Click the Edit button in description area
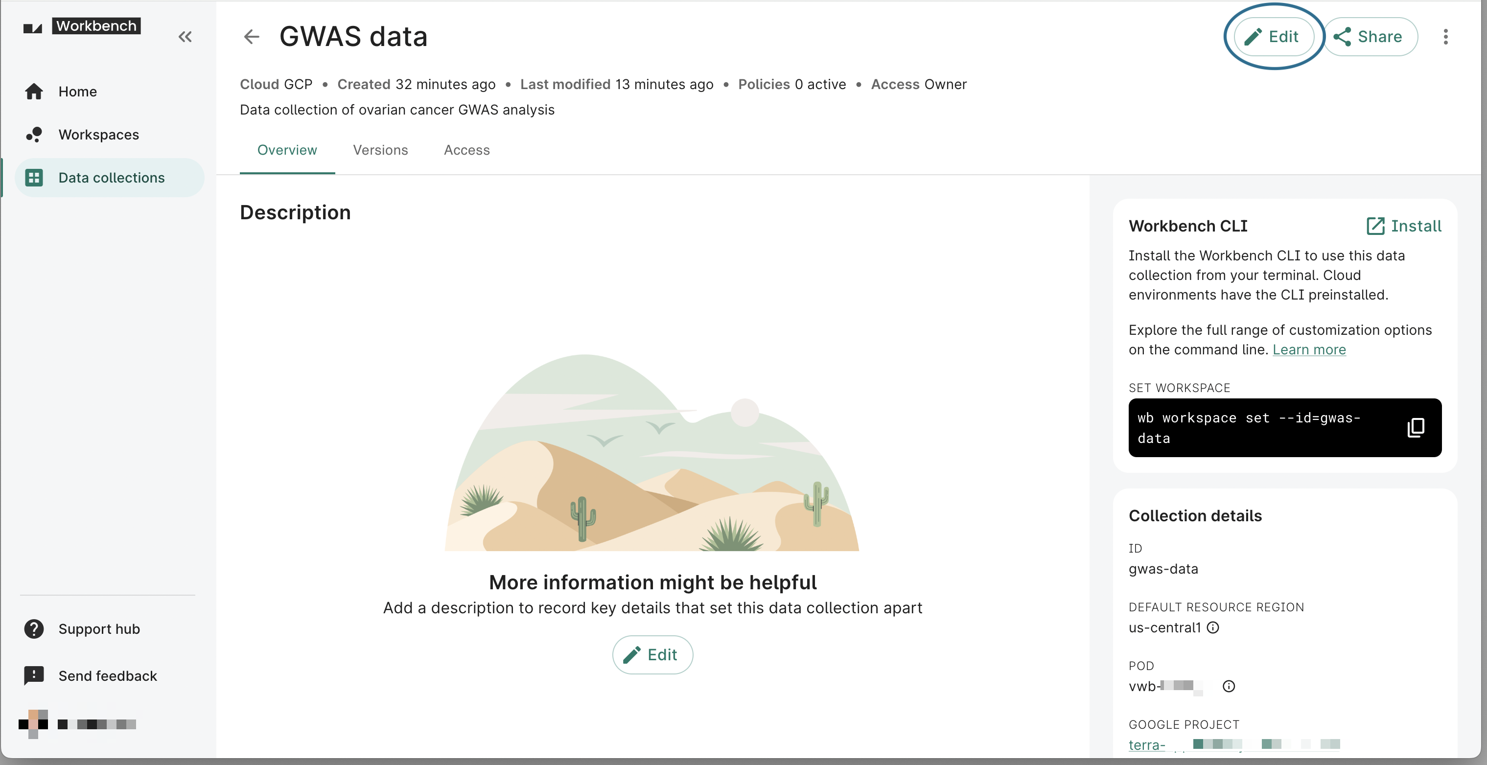 click(x=653, y=655)
